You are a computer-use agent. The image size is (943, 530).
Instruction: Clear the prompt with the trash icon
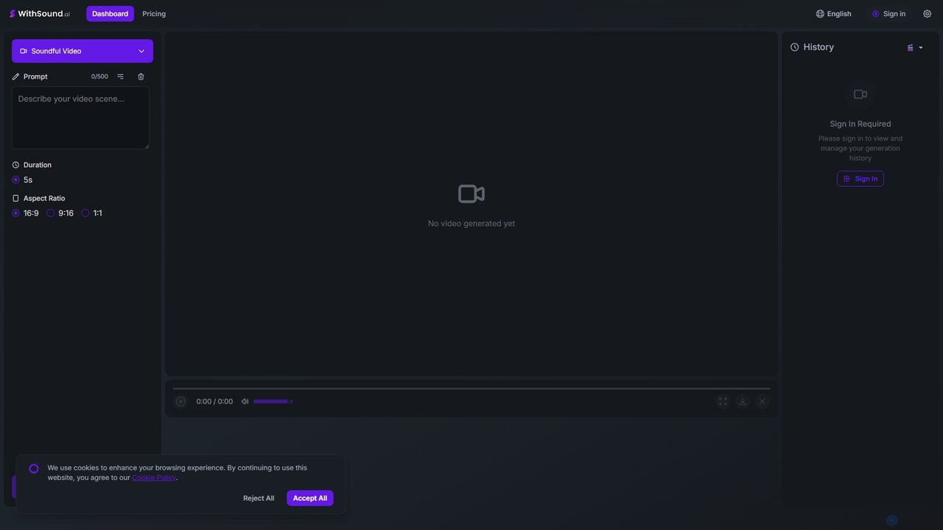(x=141, y=77)
